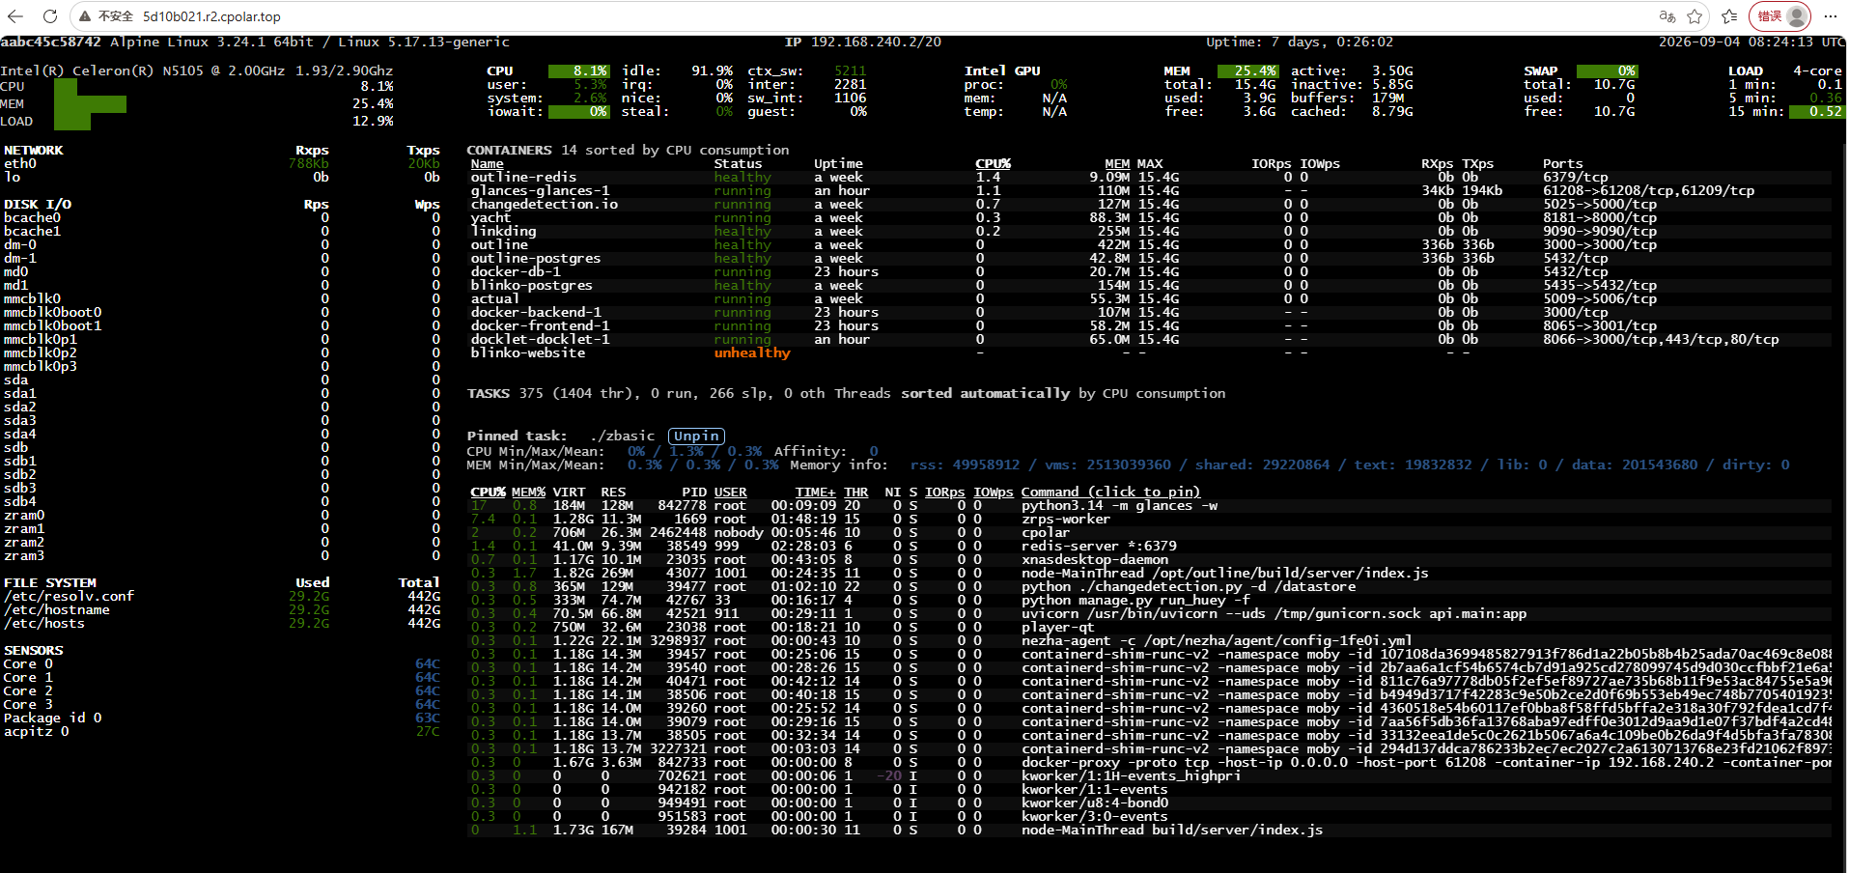
Task: Pin the zrps-worker process row
Action: (1066, 520)
